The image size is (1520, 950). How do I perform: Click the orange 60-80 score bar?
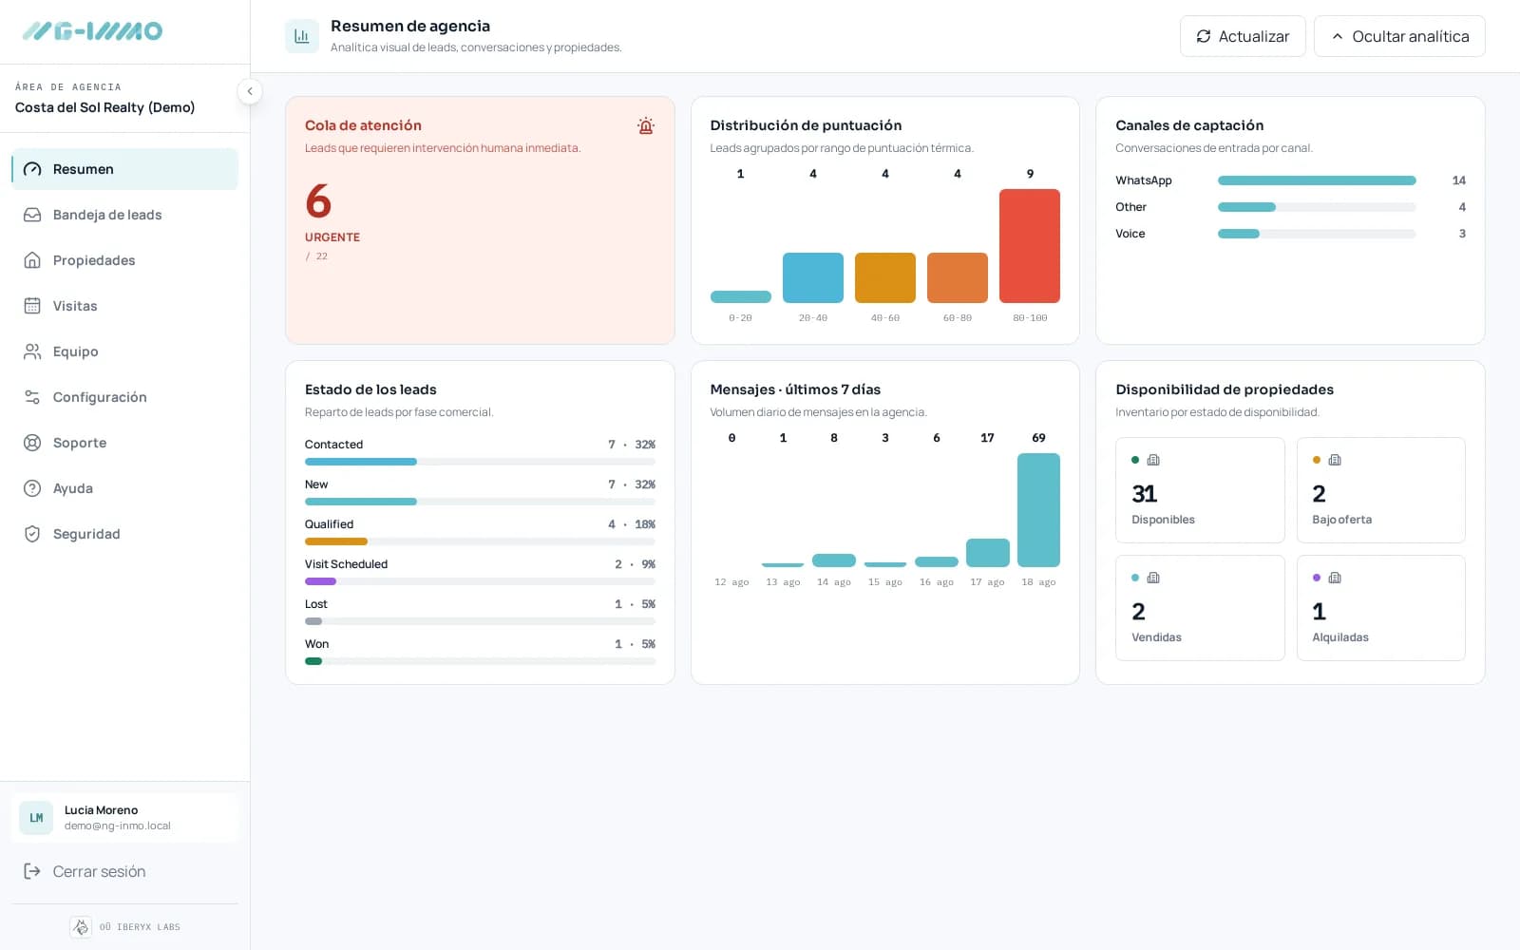click(x=958, y=277)
